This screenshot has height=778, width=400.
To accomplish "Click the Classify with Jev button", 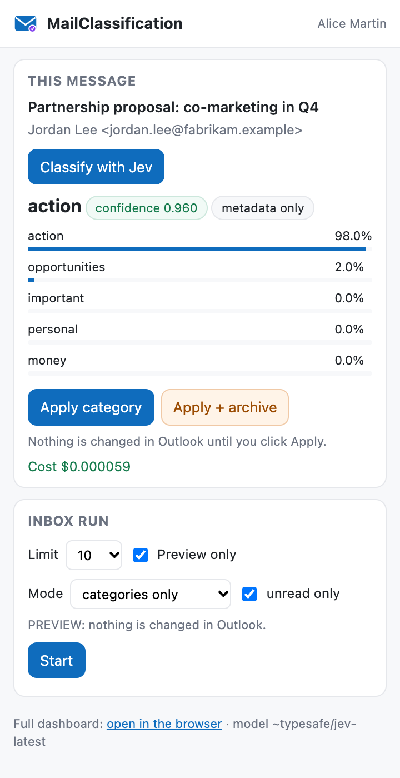I will point(96,167).
